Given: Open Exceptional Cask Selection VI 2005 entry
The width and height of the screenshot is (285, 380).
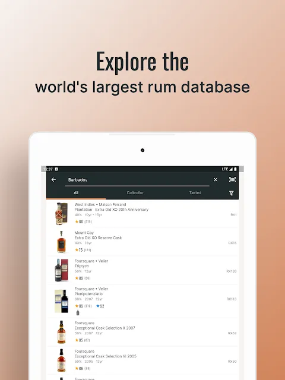Looking at the screenshot, I should (142, 360).
